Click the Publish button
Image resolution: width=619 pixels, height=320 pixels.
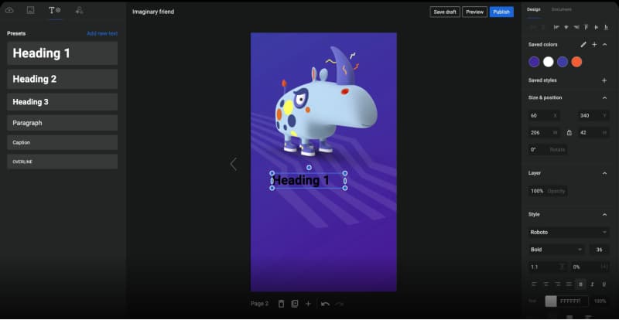point(501,12)
